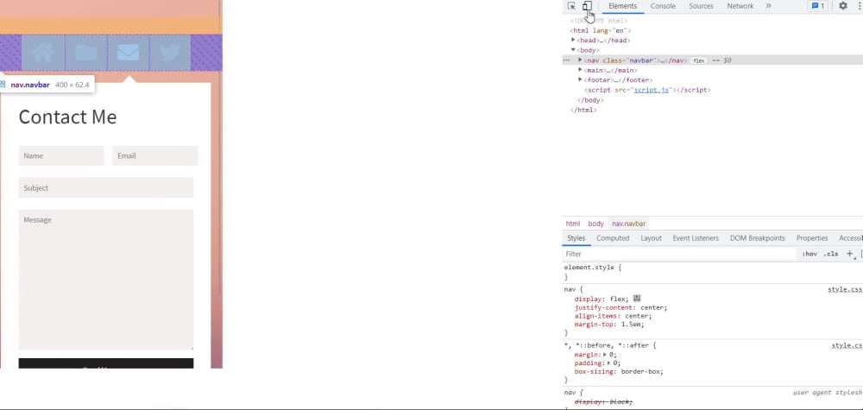Expand the margin shorthand property
863x410 pixels.
[x=604, y=355]
